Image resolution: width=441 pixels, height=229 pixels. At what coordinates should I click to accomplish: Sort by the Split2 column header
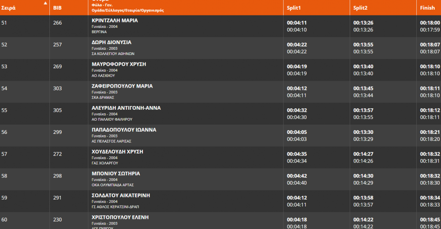click(x=360, y=8)
